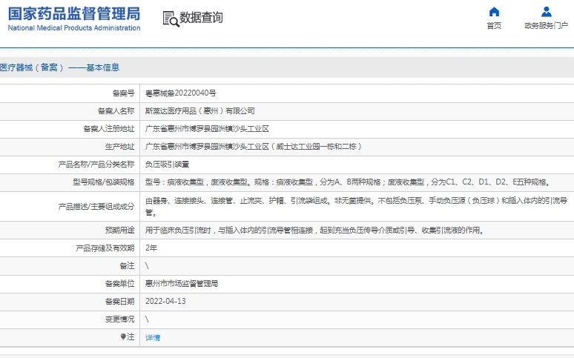The image size is (574, 358).
Task: Click the 备注 row label
Action: [x=127, y=266]
